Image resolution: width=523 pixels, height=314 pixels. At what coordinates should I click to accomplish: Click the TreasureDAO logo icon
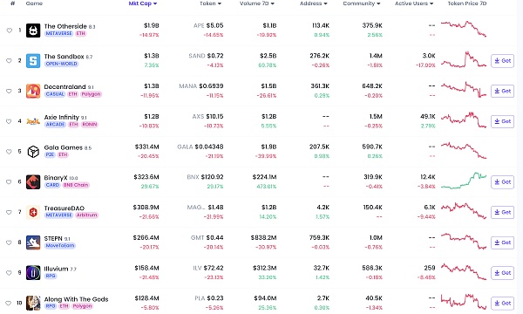(x=33, y=212)
